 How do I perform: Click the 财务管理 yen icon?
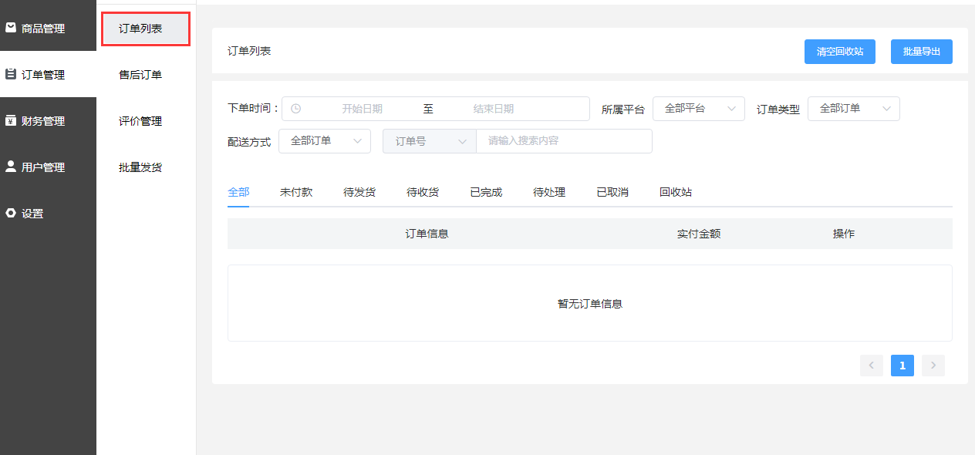pyautogui.click(x=11, y=120)
